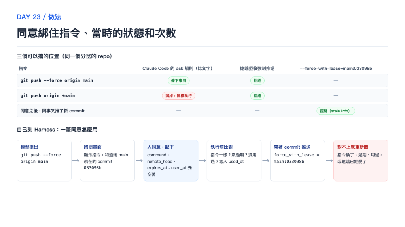Click the '指令一樣？沒過期？沒用過？' card text
405x227 pixels.
click(x=233, y=158)
